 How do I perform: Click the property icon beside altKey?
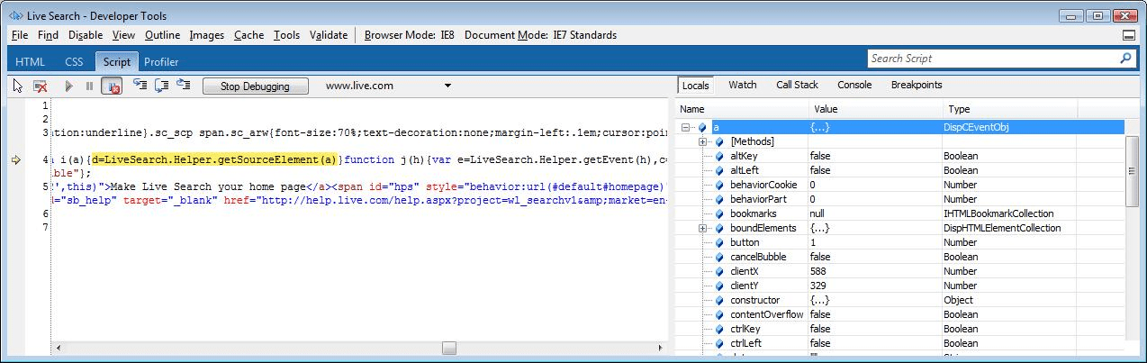point(719,156)
